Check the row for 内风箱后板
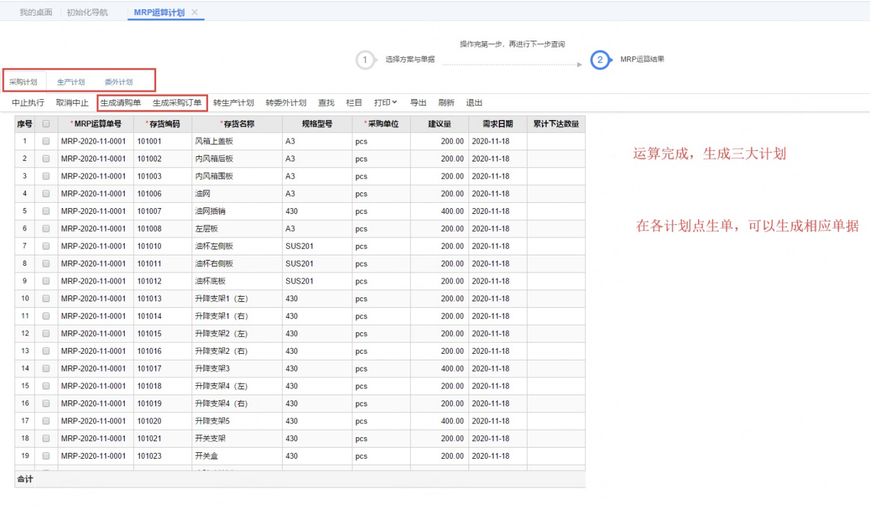The height and width of the screenshot is (510, 870). (46, 159)
